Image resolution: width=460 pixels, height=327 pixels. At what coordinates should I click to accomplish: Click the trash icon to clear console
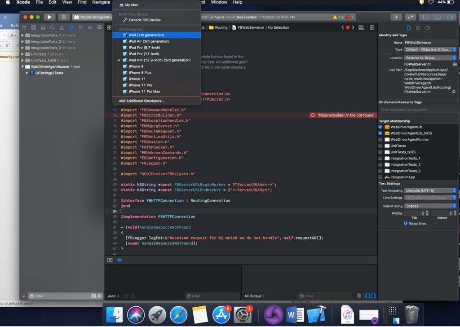click(x=359, y=296)
